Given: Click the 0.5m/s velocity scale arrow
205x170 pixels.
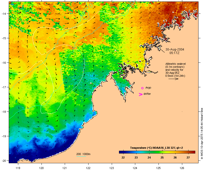Looking at the screenshot, I should pyautogui.click(x=173, y=79).
